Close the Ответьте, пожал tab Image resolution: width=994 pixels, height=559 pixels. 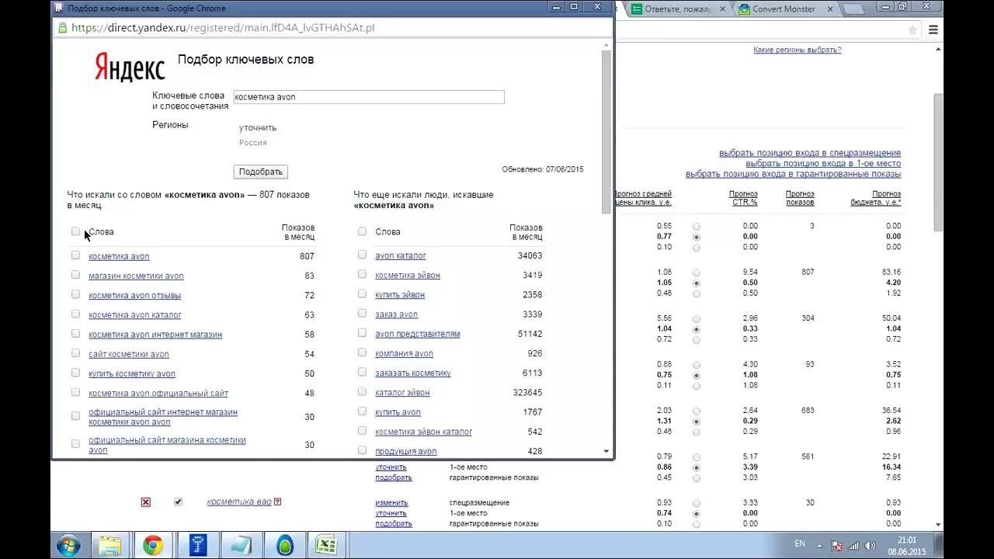pyautogui.click(x=723, y=9)
